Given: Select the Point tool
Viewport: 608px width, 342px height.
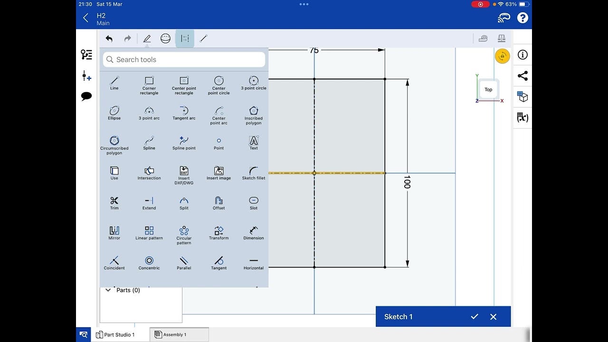Looking at the screenshot, I should [219, 143].
